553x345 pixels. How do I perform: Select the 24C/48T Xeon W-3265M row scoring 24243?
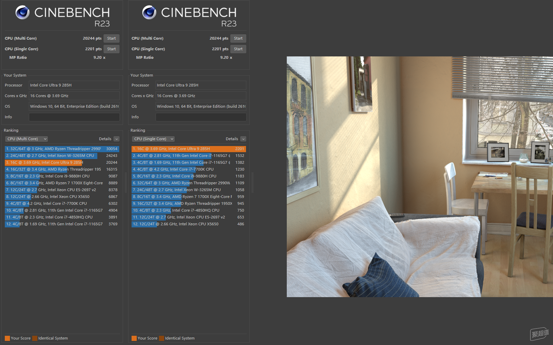click(x=62, y=156)
